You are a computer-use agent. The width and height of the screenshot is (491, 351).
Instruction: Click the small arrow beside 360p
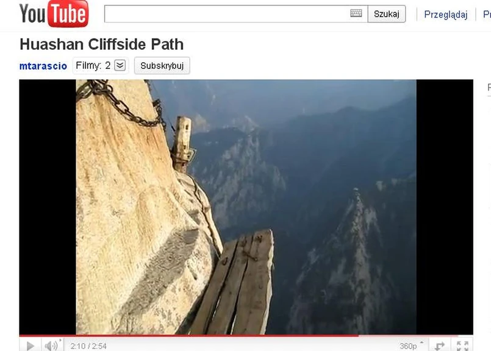pos(422,343)
